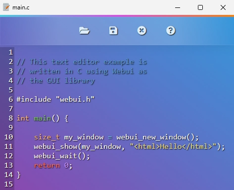This screenshot has height=190, width=234.
Task: Open help with the question mark icon
Action: 171,31
